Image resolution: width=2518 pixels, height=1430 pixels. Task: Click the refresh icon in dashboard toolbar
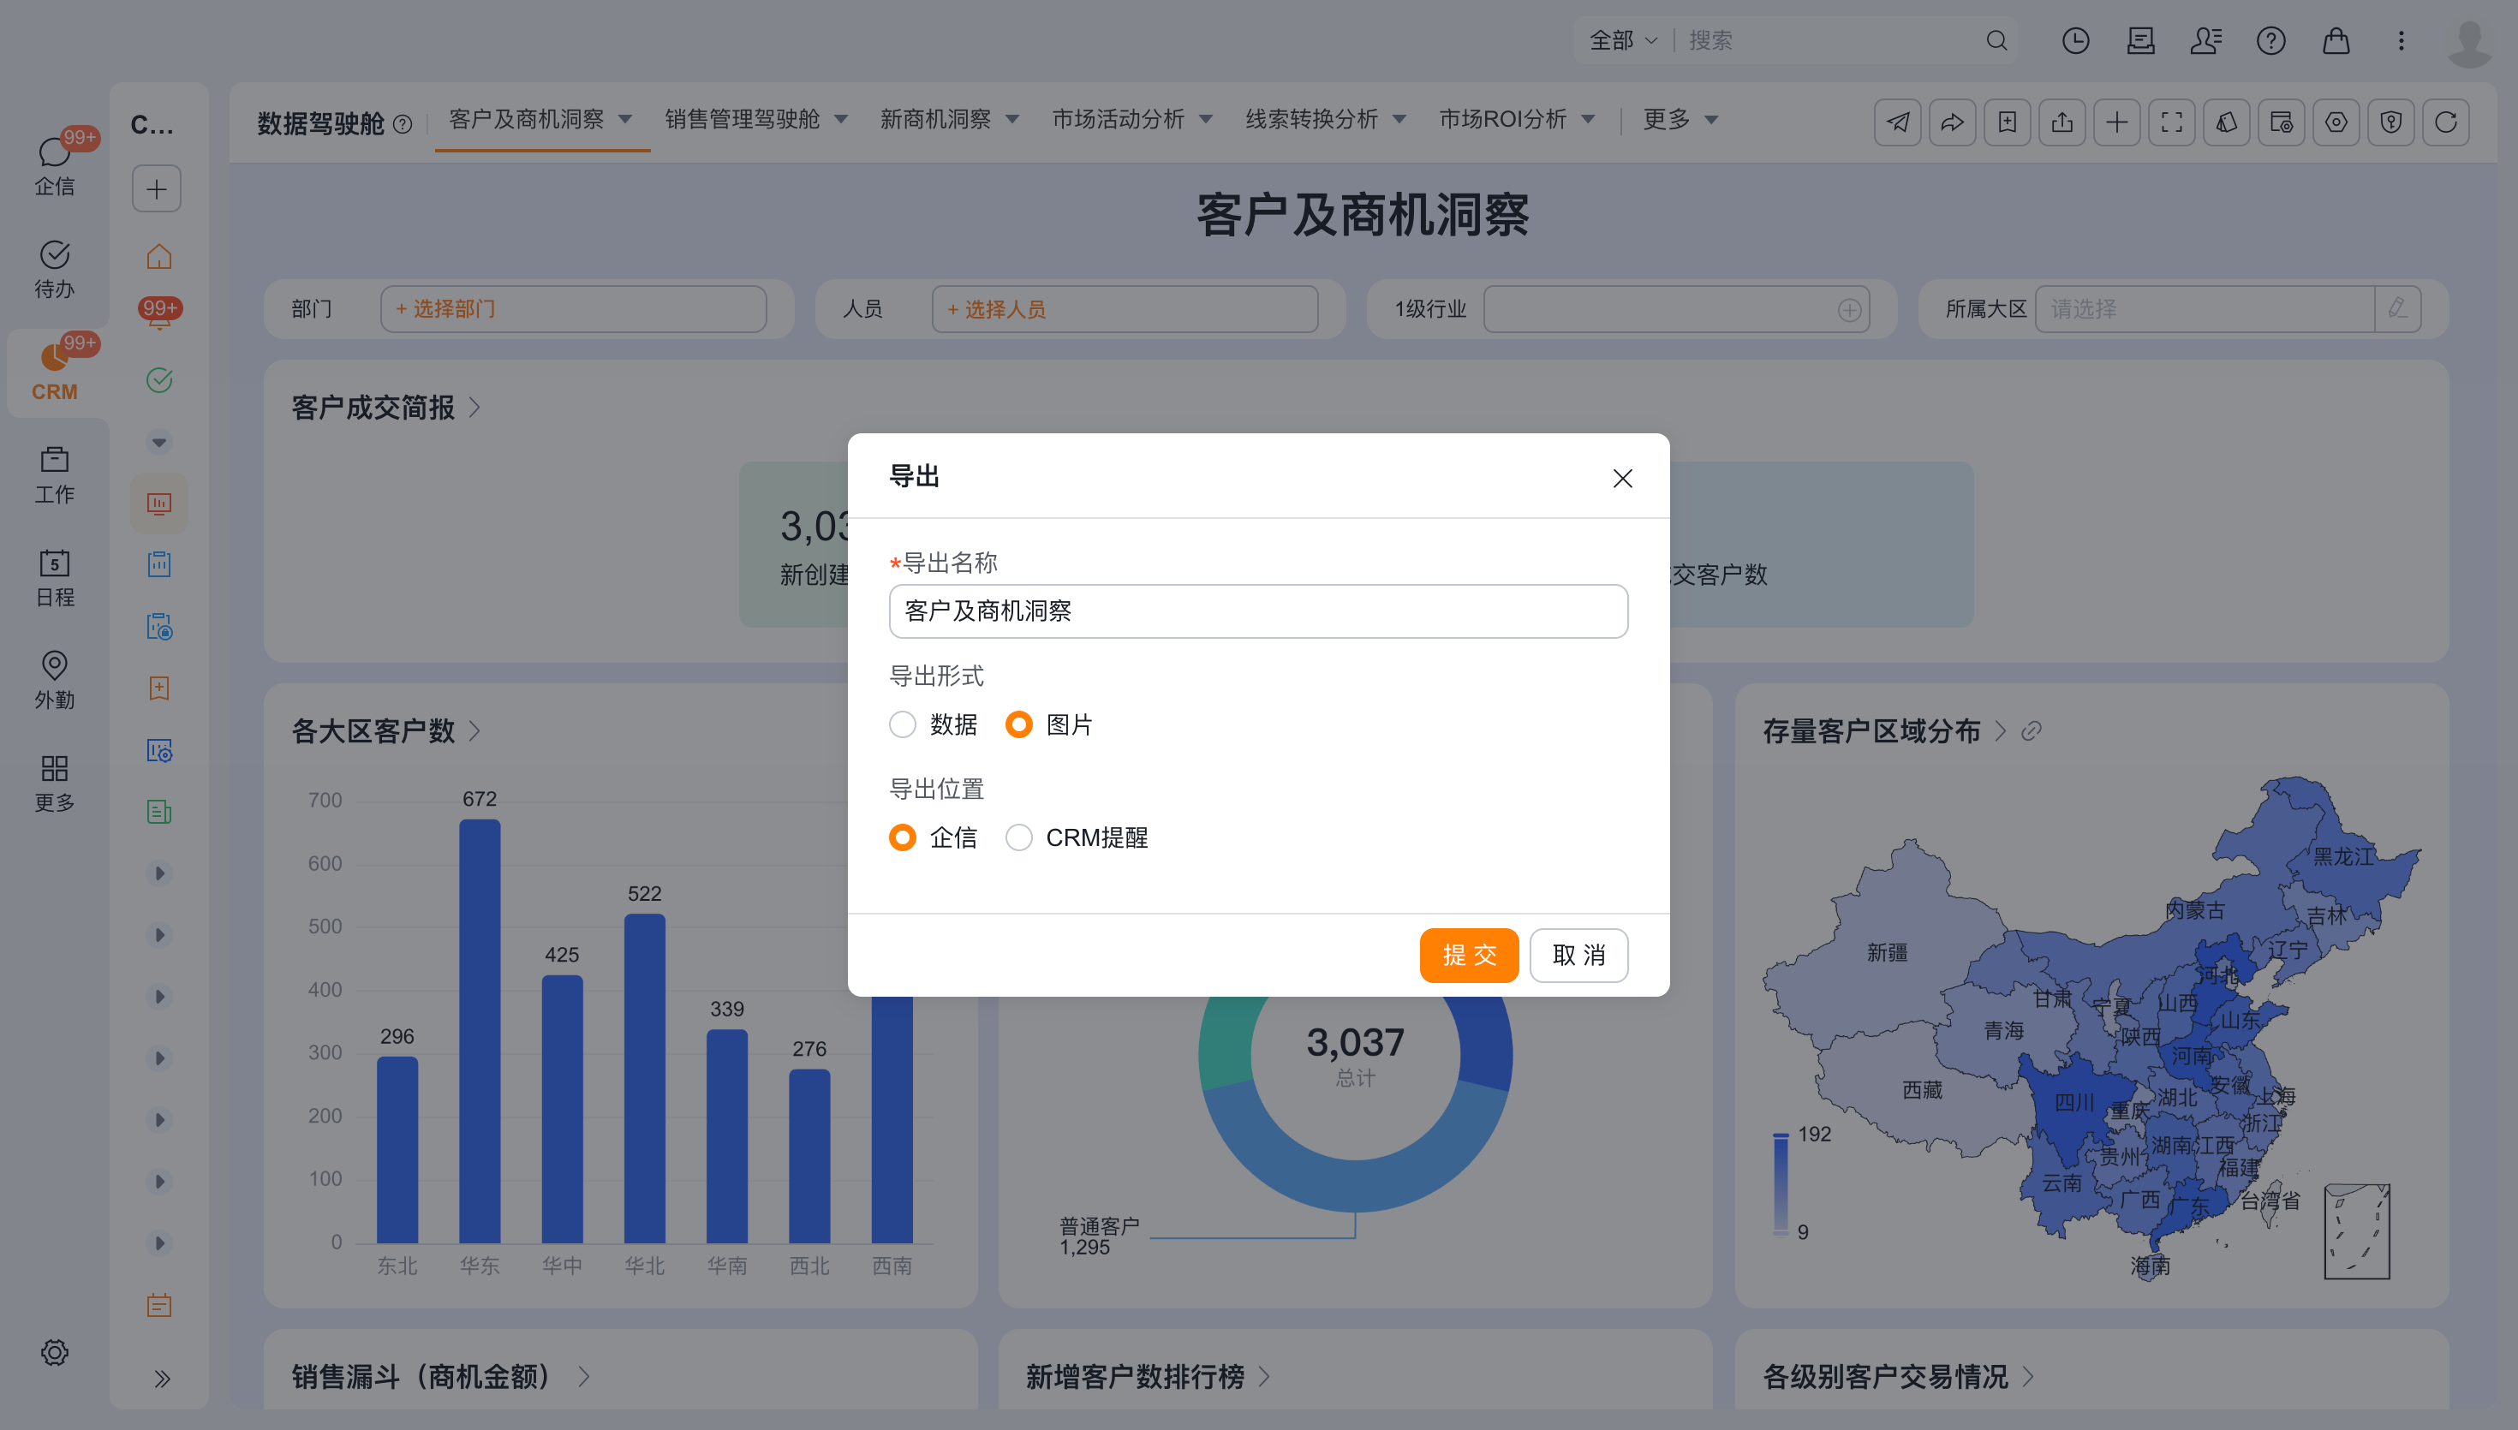2445,122
